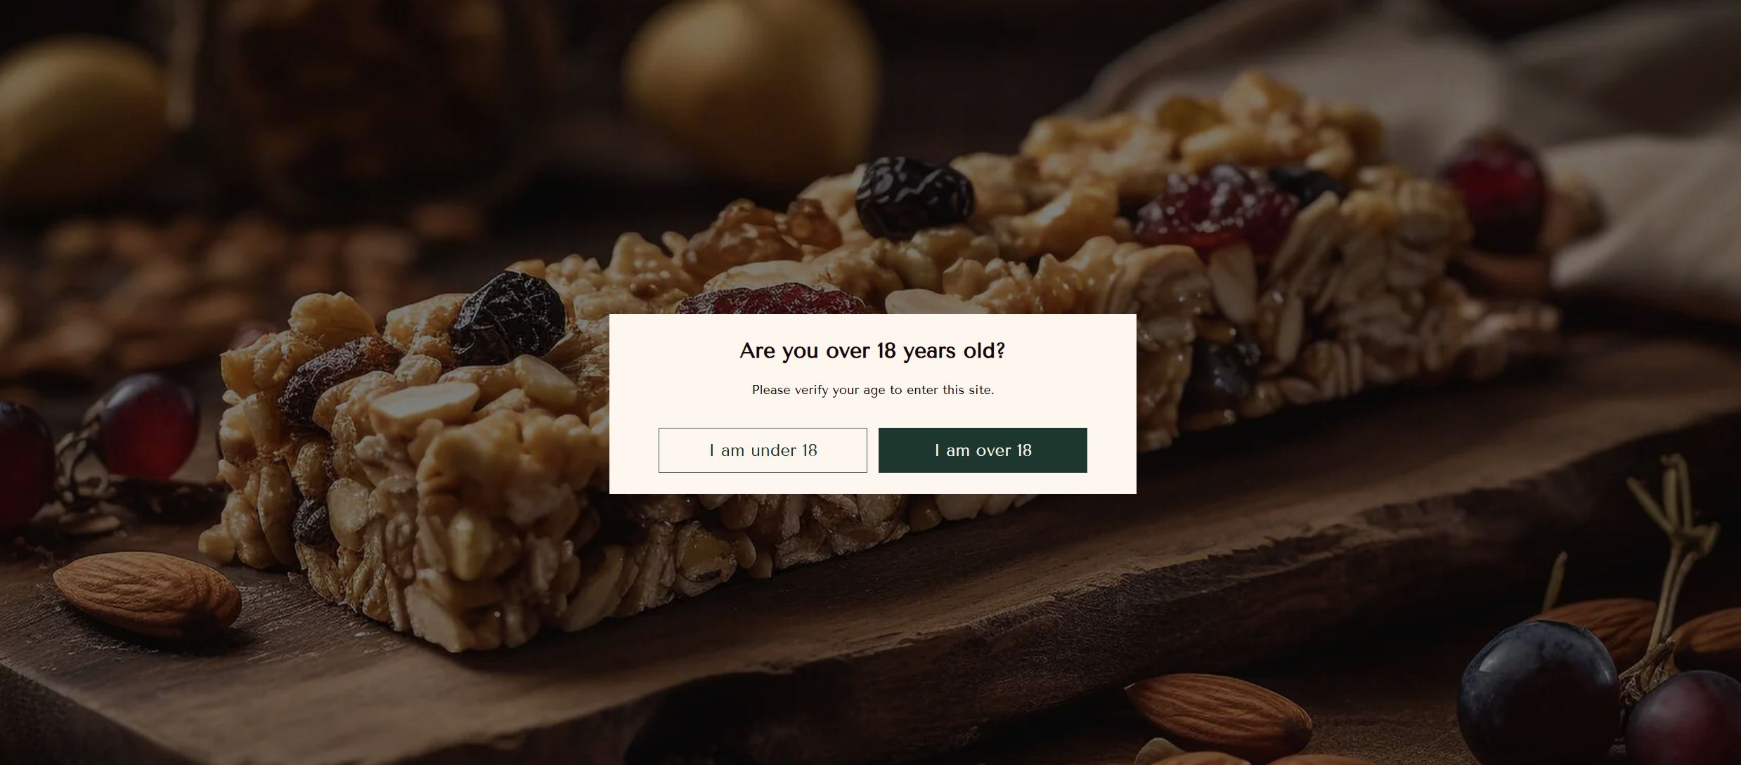Click the "I am under 18" button

pyautogui.click(x=763, y=450)
